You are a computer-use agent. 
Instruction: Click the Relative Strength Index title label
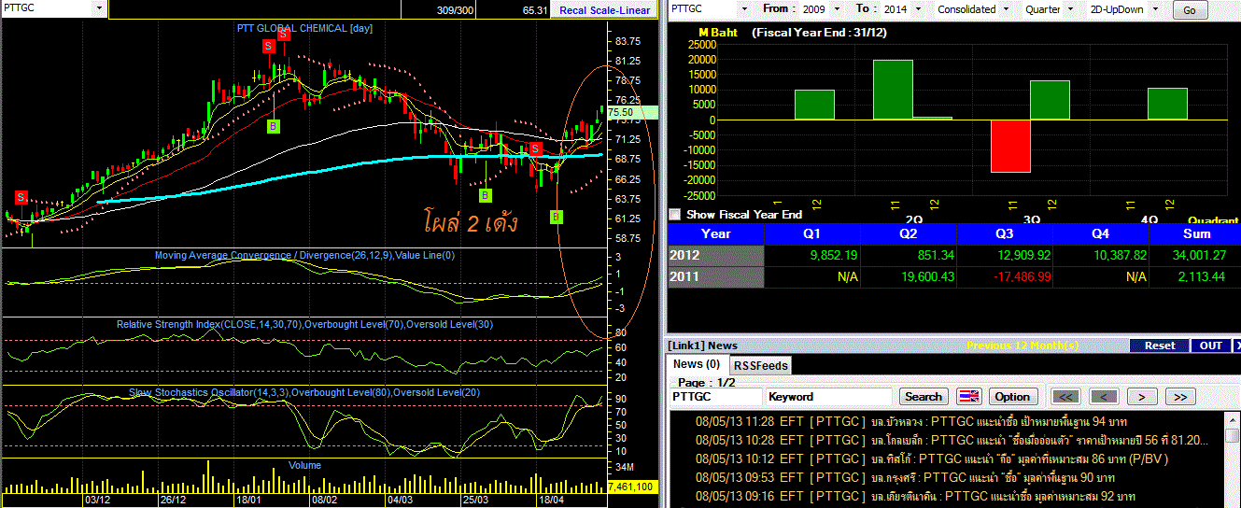tap(303, 324)
